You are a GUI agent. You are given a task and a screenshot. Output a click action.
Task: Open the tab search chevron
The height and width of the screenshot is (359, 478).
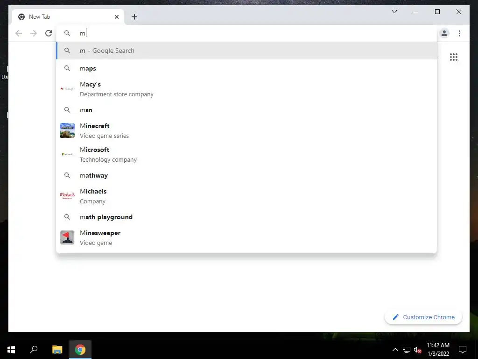pyautogui.click(x=394, y=12)
